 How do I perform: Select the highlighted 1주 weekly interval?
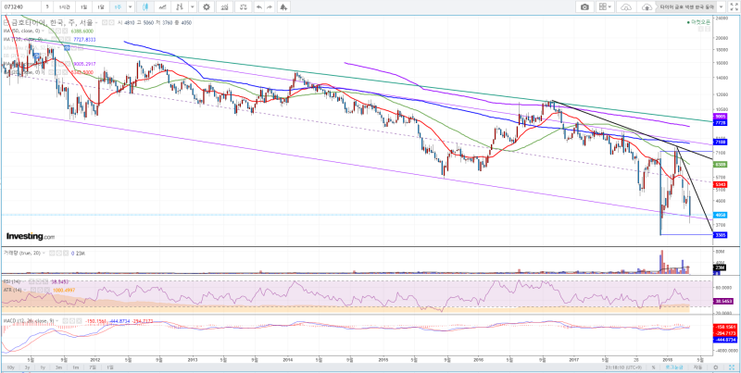[x=118, y=7]
